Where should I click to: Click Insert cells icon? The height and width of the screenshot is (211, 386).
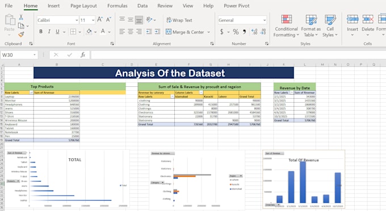(x=353, y=19)
